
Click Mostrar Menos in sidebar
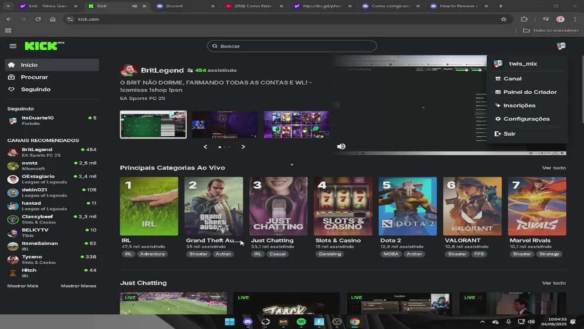pos(79,286)
